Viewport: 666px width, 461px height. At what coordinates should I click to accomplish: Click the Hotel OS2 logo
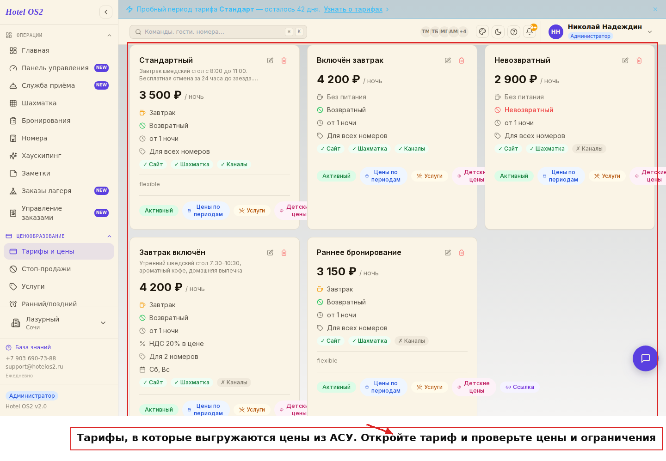click(x=24, y=12)
